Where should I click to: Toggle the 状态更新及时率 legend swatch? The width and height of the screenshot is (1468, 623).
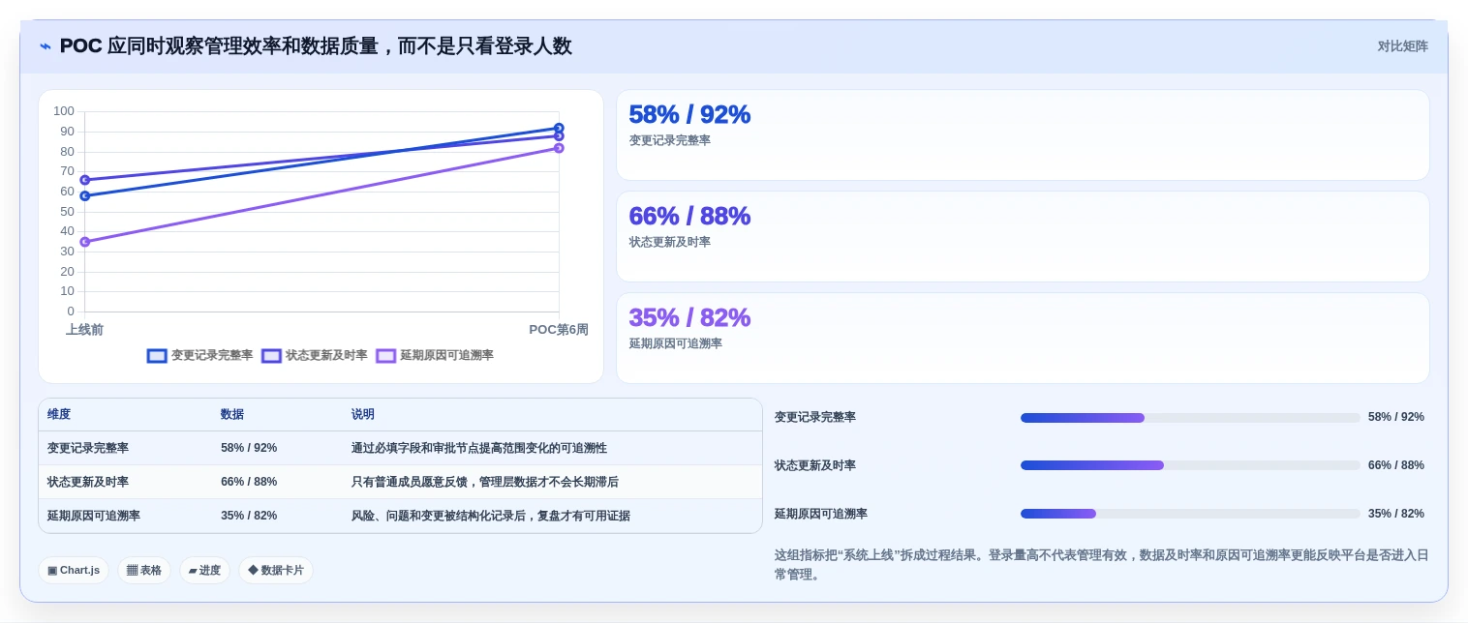click(x=271, y=356)
